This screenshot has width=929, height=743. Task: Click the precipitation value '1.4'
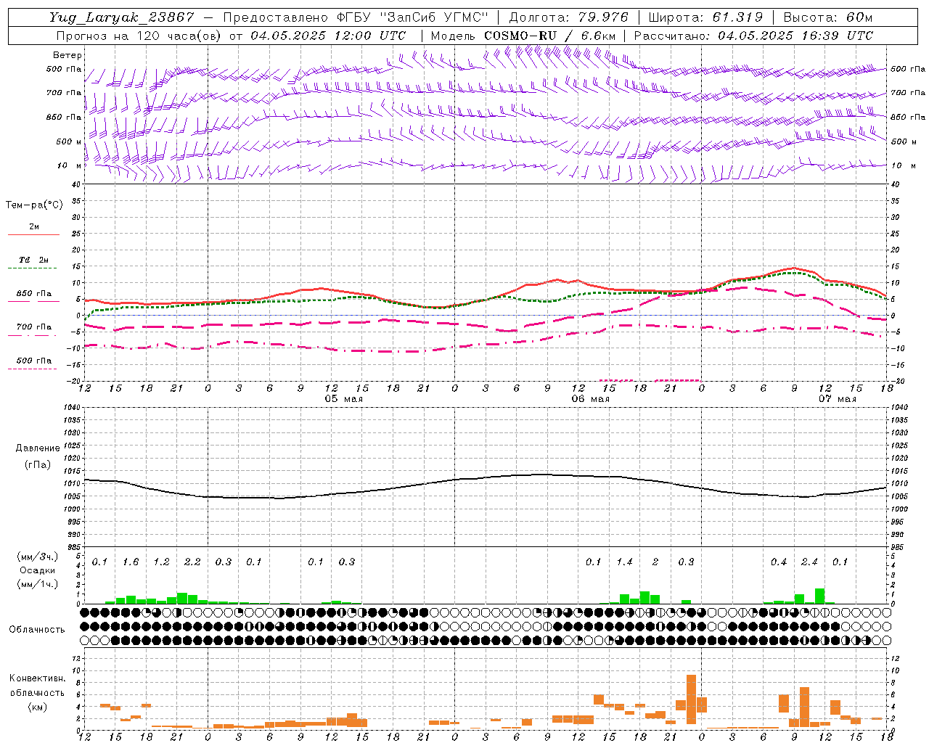624,562
